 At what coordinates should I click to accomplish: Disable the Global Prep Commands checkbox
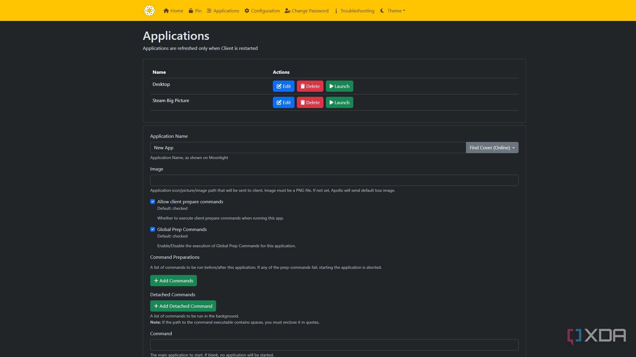tap(153, 229)
